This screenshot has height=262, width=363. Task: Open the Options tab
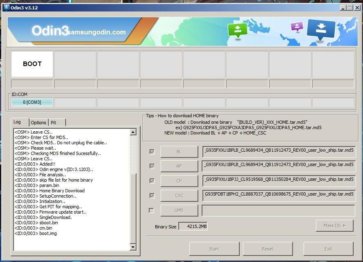coord(39,123)
